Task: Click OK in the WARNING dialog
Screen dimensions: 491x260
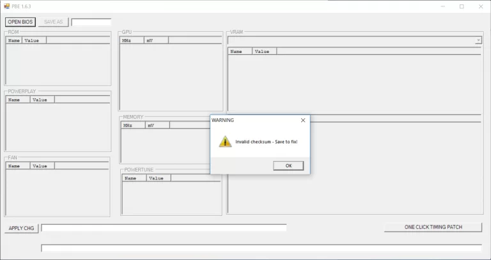Action: (288, 166)
